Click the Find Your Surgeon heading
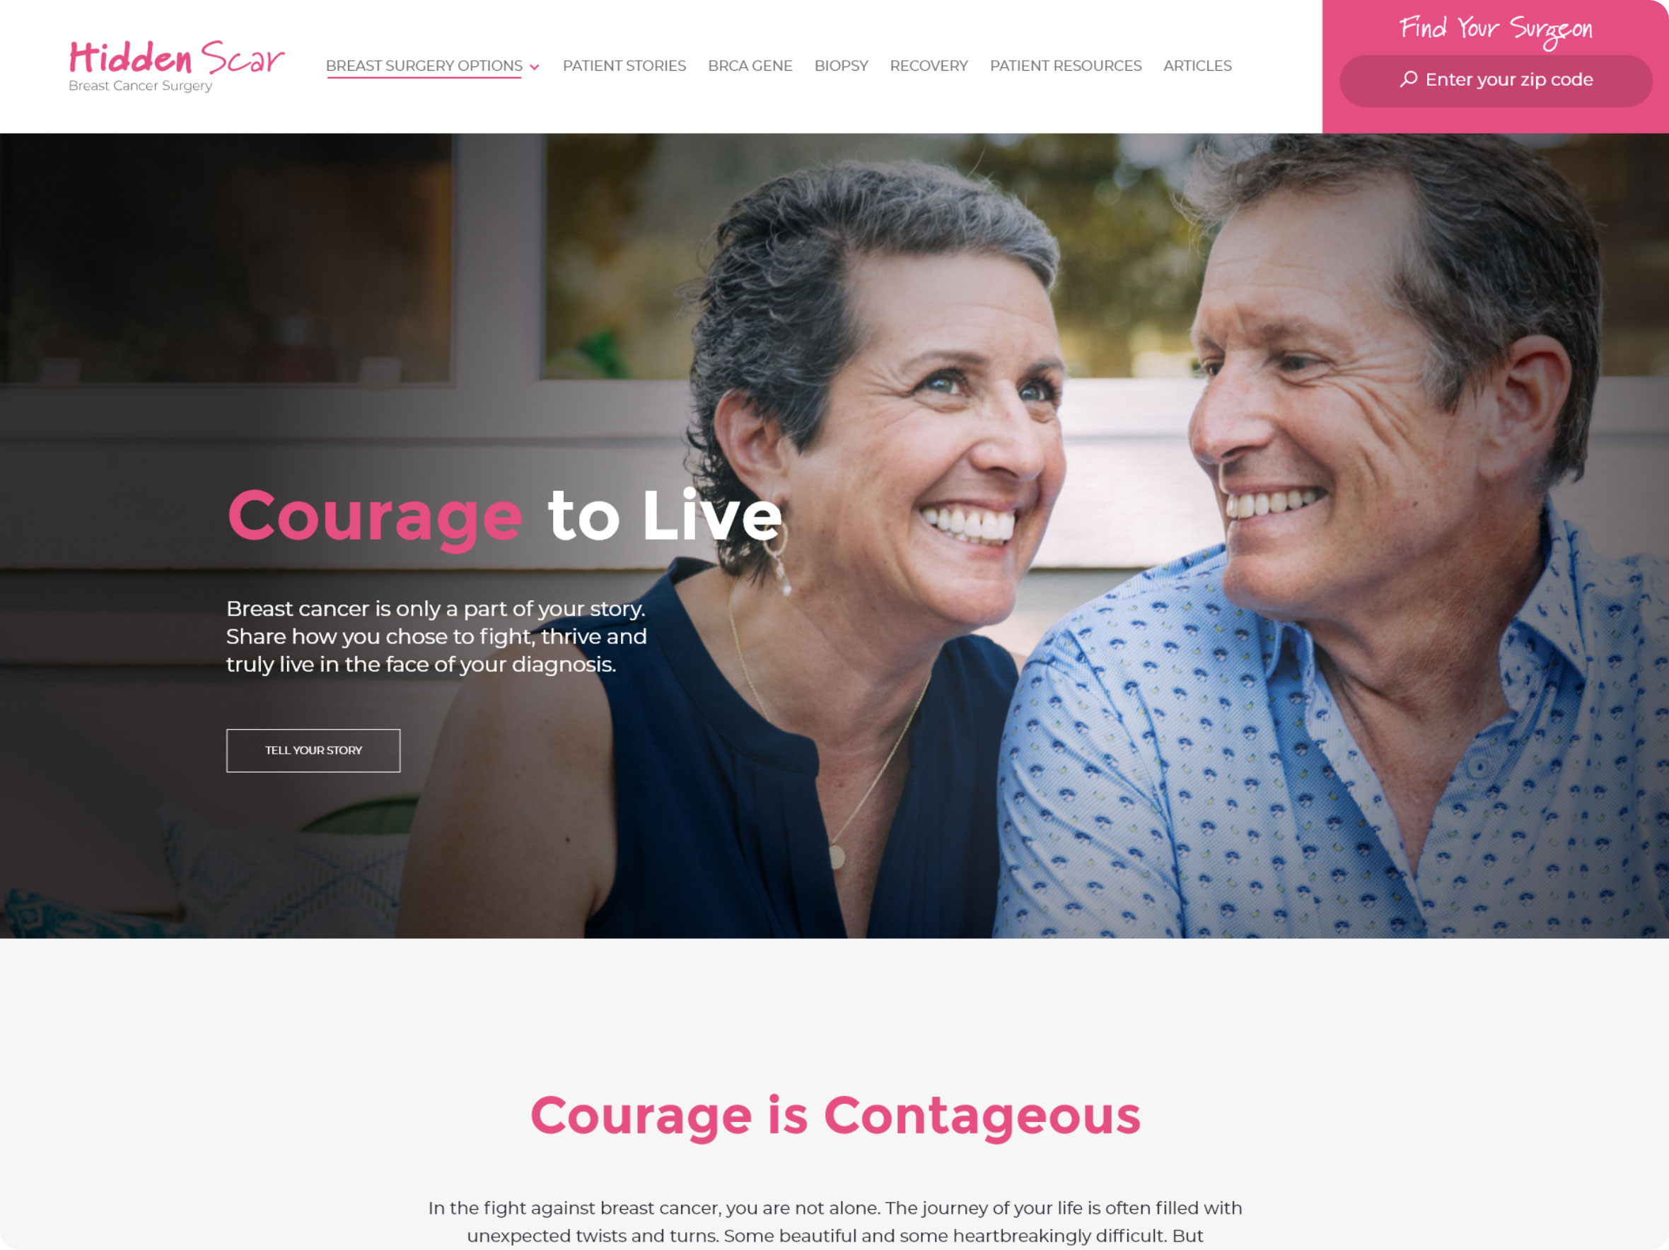Viewport: 1669px width, 1250px height. [1496, 30]
